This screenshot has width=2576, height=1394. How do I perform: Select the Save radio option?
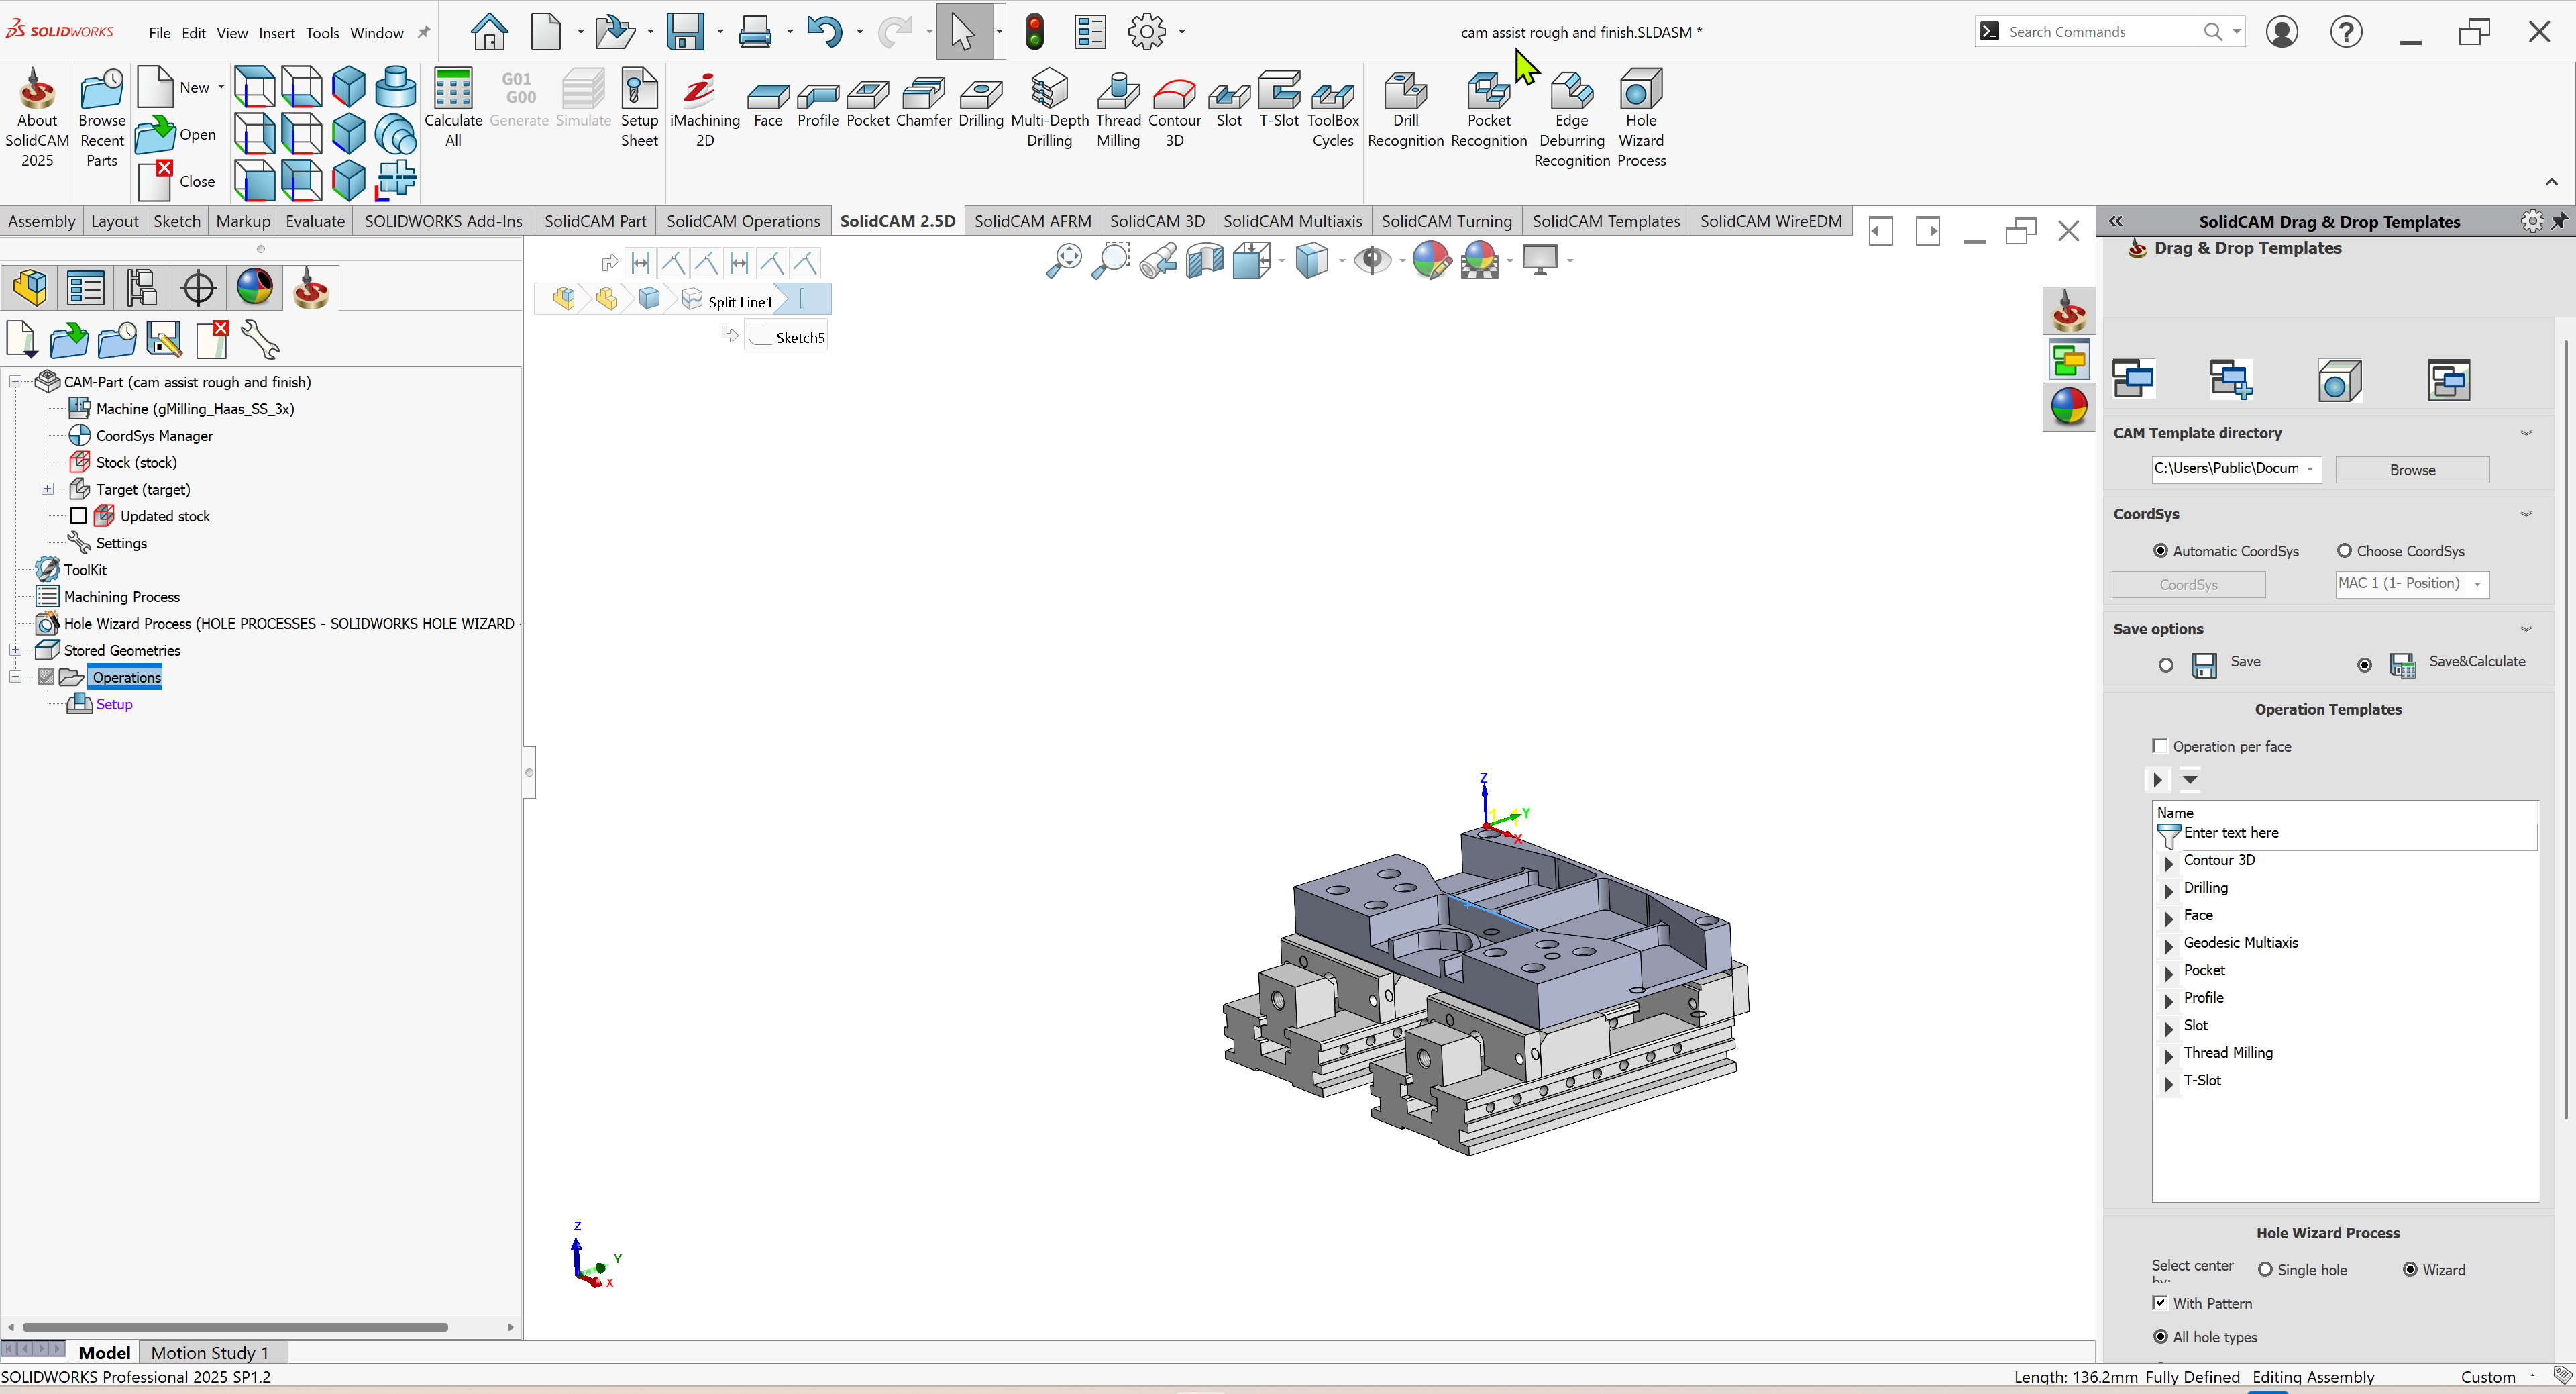tap(2166, 664)
